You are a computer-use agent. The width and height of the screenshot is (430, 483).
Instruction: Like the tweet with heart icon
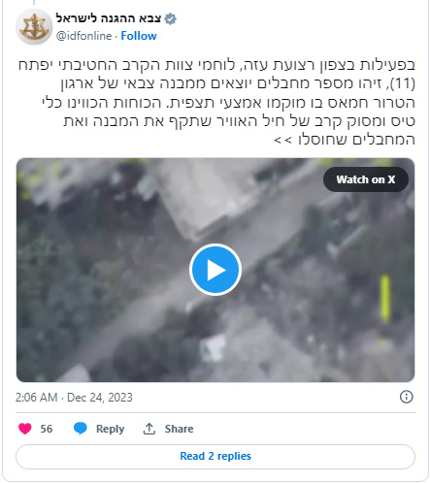(25, 429)
